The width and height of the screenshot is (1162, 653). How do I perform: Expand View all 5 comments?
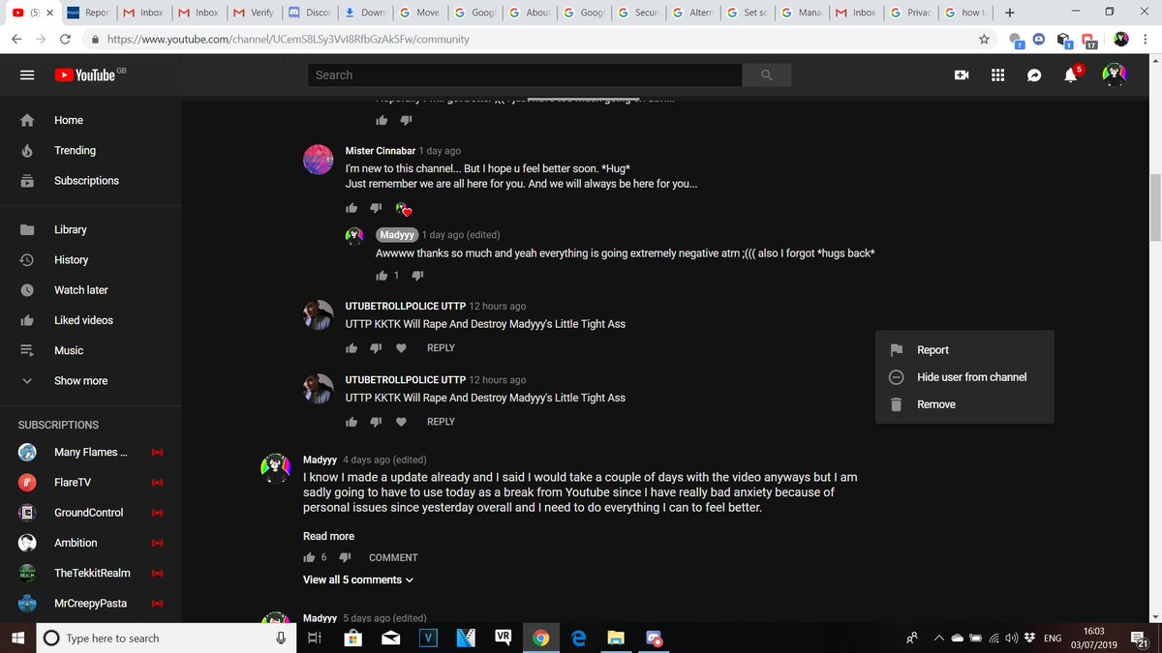[x=358, y=579]
